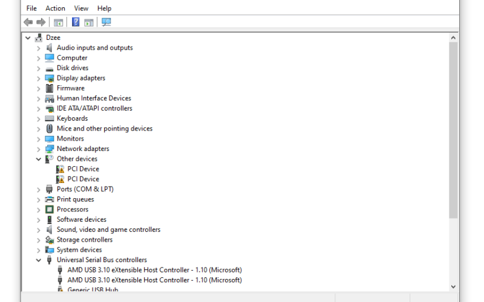The image size is (484, 302).
Task: Collapse the Dzee root node
Action: tap(28, 38)
